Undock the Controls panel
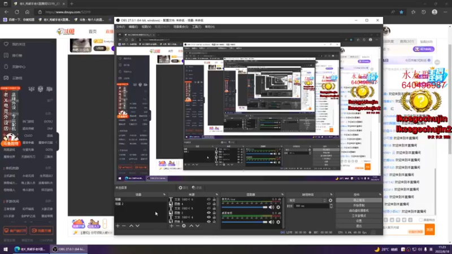 tap(380, 195)
